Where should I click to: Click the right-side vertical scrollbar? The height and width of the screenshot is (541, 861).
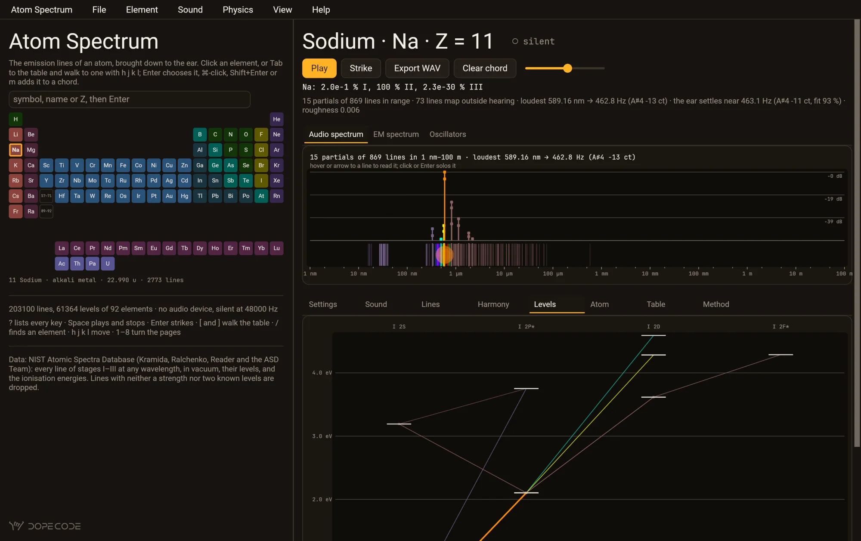(x=857, y=232)
